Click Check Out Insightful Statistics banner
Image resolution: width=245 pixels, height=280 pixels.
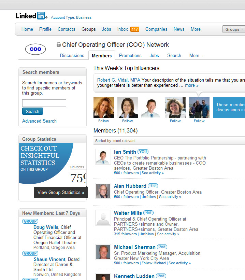point(46,164)
